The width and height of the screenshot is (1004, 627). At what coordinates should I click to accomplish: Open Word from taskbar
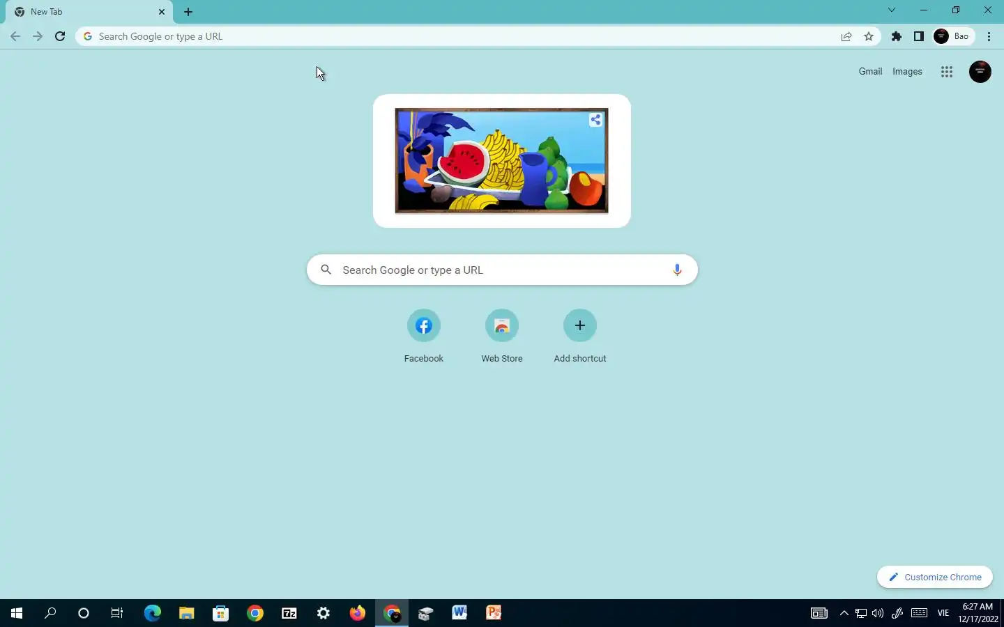[x=459, y=613]
